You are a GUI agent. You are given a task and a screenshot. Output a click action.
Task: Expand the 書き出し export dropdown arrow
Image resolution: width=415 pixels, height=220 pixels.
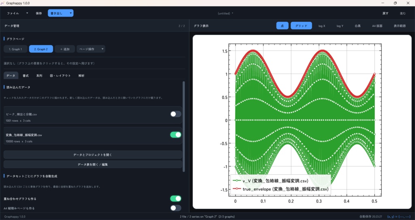click(x=71, y=13)
